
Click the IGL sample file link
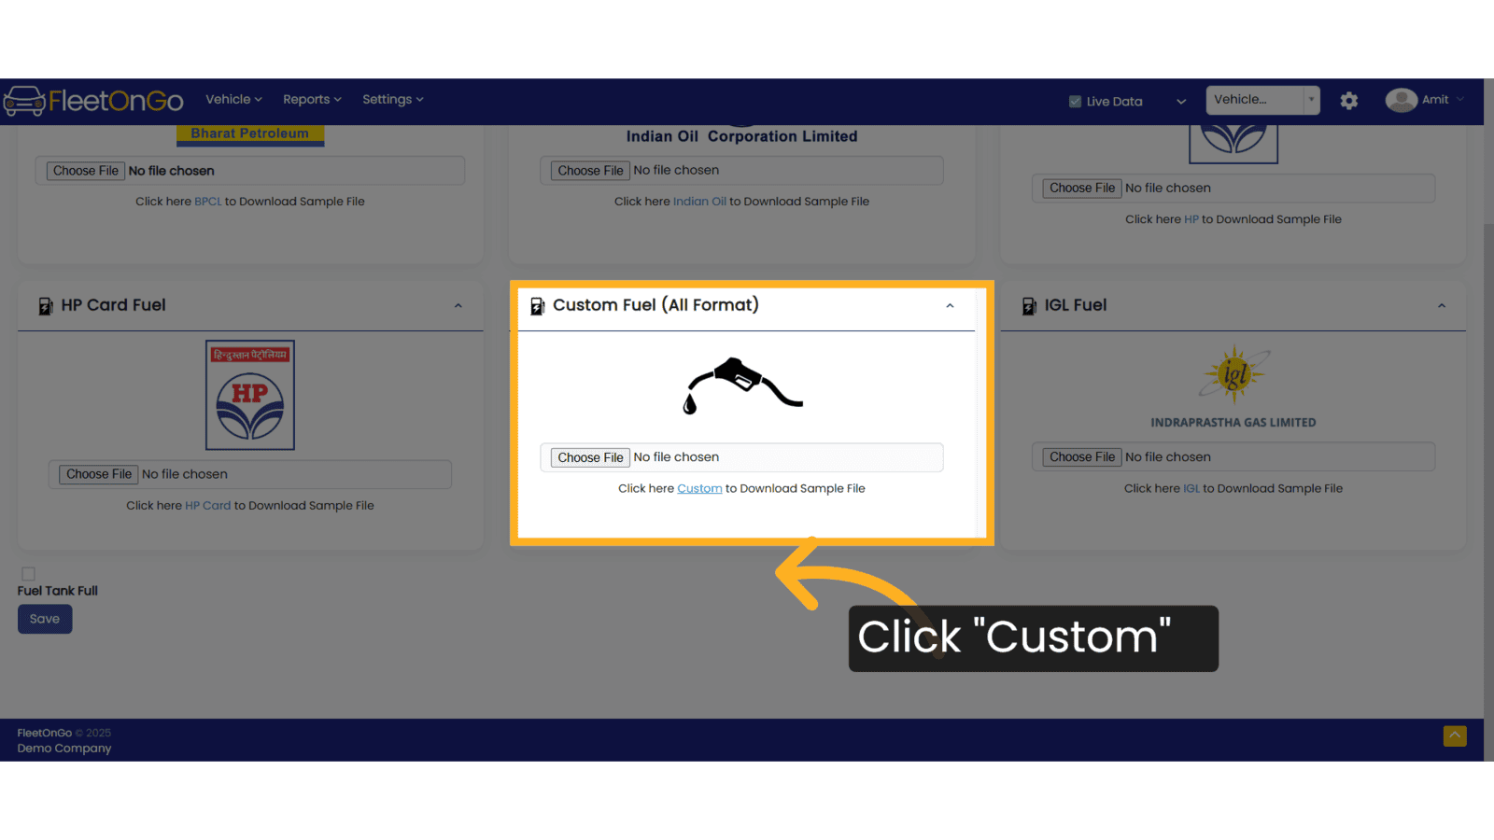[1191, 489]
